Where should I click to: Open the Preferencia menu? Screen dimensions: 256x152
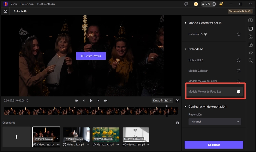click(27, 4)
